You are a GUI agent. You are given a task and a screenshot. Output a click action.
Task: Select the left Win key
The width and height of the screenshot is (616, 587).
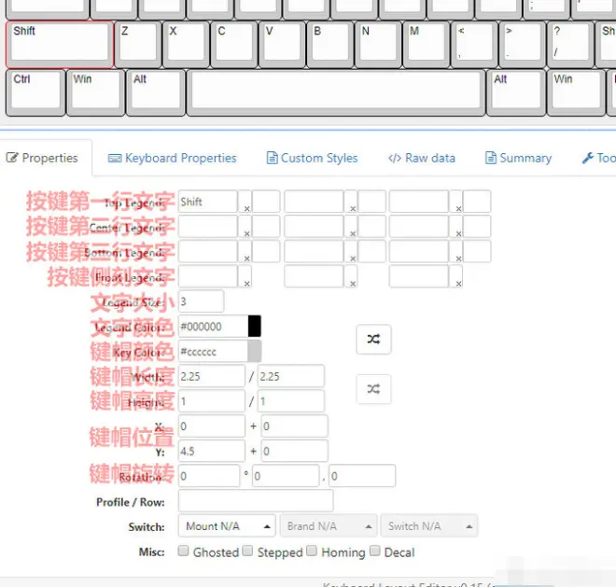[x=96, y=92]
